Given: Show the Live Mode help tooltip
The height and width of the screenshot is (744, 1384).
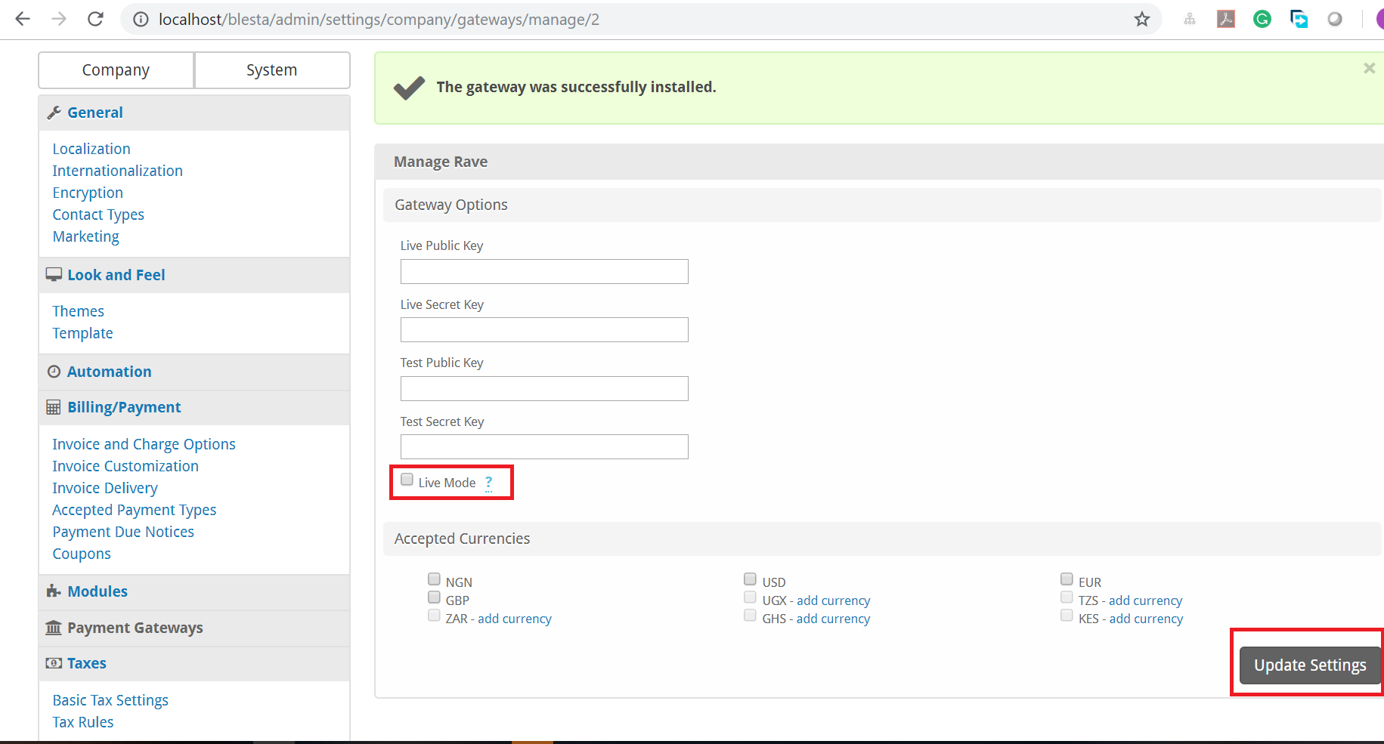Looking at the screenshot, I should tap(488, 483).
